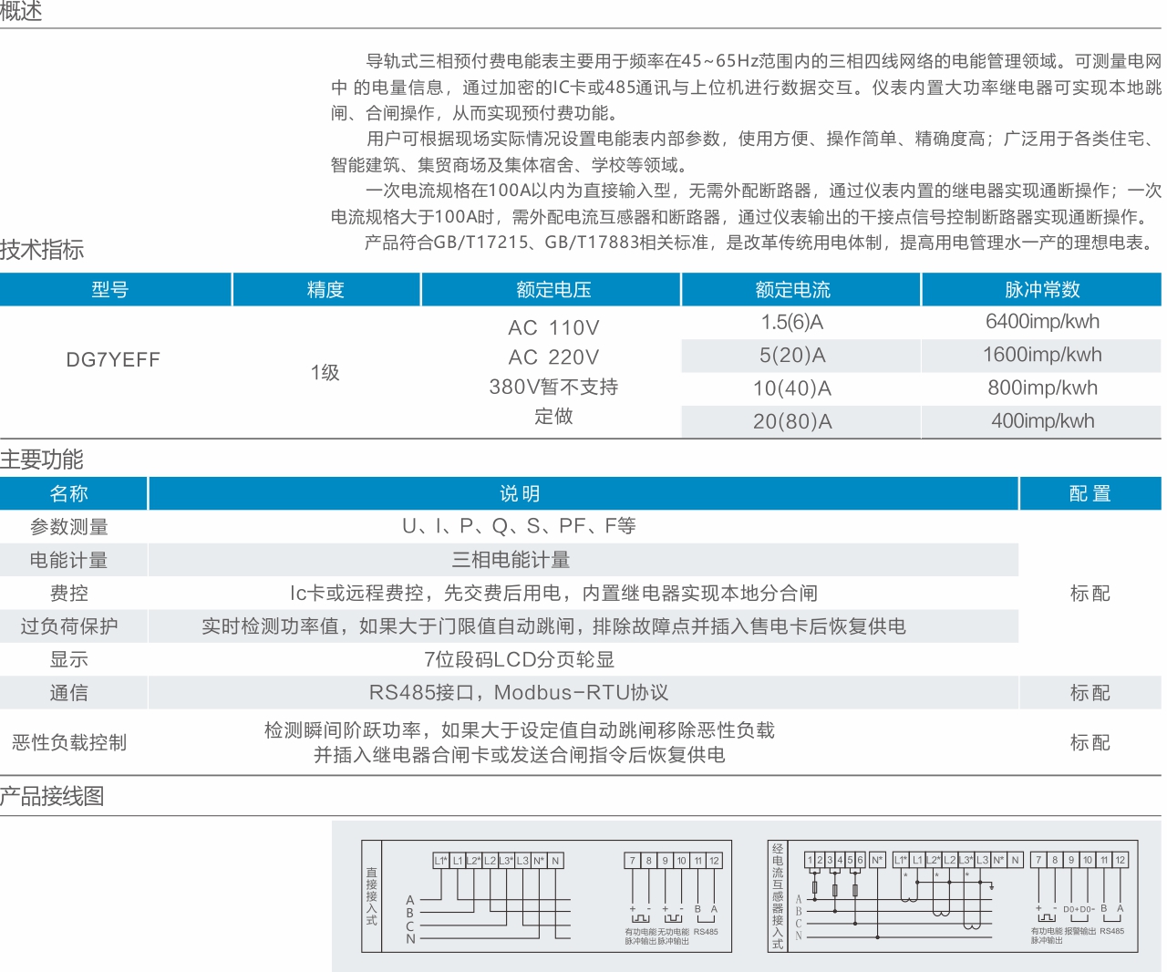Select the 显示 row name
The width and height of the screenshot is (1167, 972).
pos(69,659)
